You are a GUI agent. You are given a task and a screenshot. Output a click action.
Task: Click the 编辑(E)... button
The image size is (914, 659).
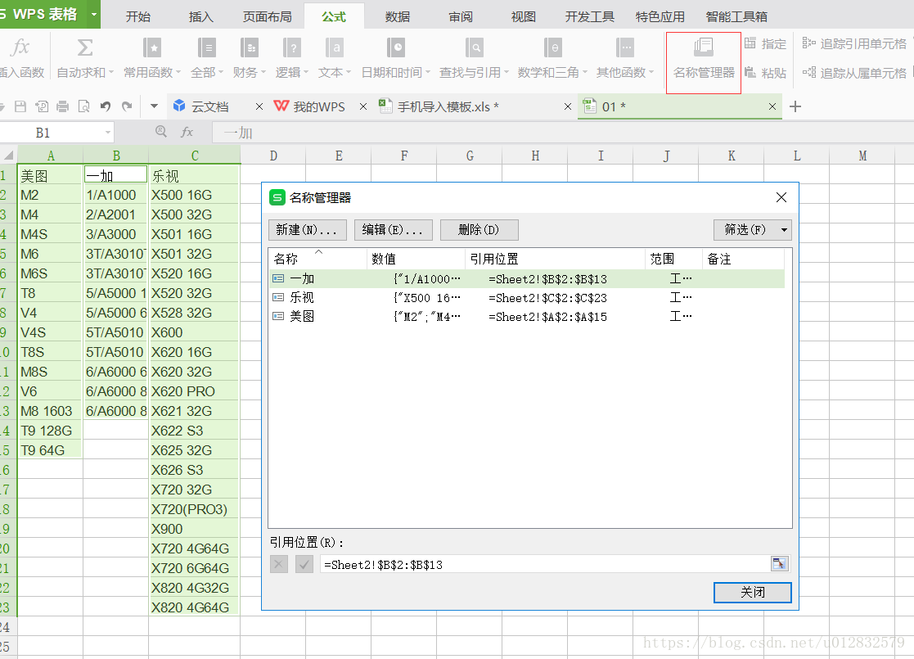point(393,230)
